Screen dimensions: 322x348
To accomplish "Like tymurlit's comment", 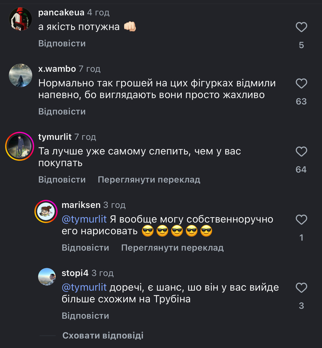I will [x=301, y=152].
